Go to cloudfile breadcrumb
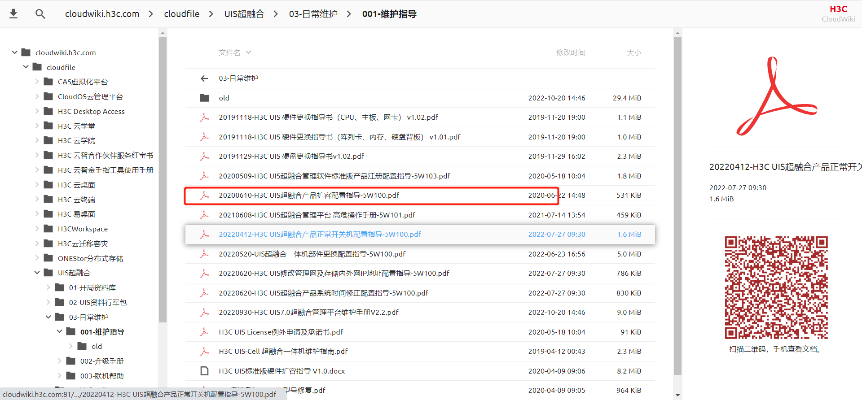Image resolution: width=862 pixels, height=400 pixels. pos(181,14)
